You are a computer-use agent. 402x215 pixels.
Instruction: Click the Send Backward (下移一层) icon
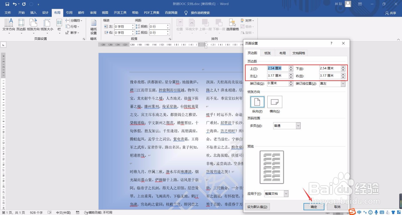click(219, 25)
